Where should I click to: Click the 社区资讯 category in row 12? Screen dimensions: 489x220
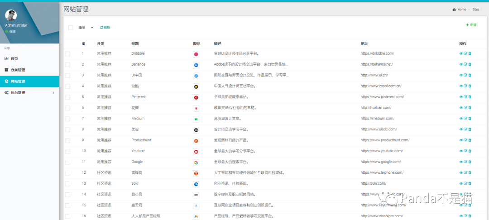104,172
